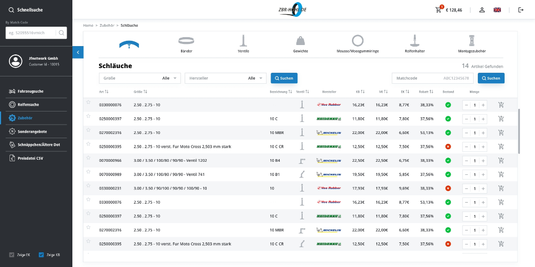
Task: Click the Jfnetwork Gmbh profile avatar
Action: [x=15, y=61]
